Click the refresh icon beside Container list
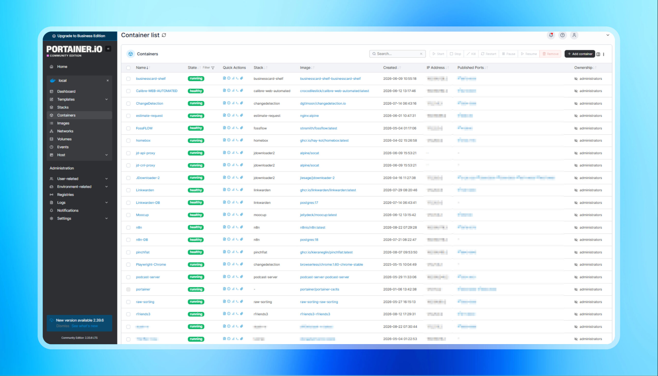This screenshot has height=376, width=658. pyautogui.click(x=164, y=35)
